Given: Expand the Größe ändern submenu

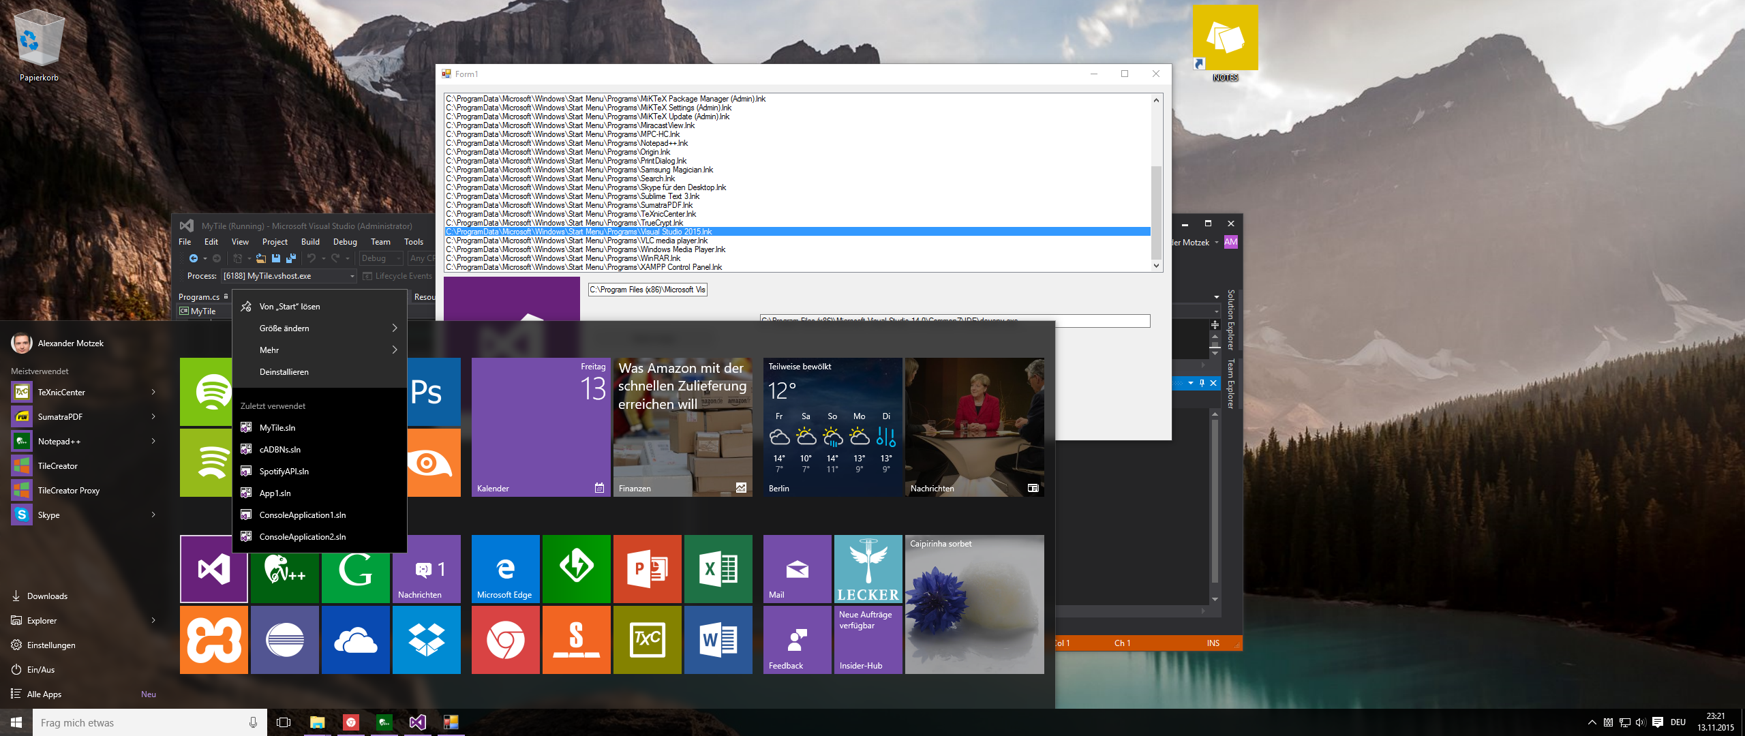Looking at the screenshot, I should pyautogui.click(x=320, y=328).
